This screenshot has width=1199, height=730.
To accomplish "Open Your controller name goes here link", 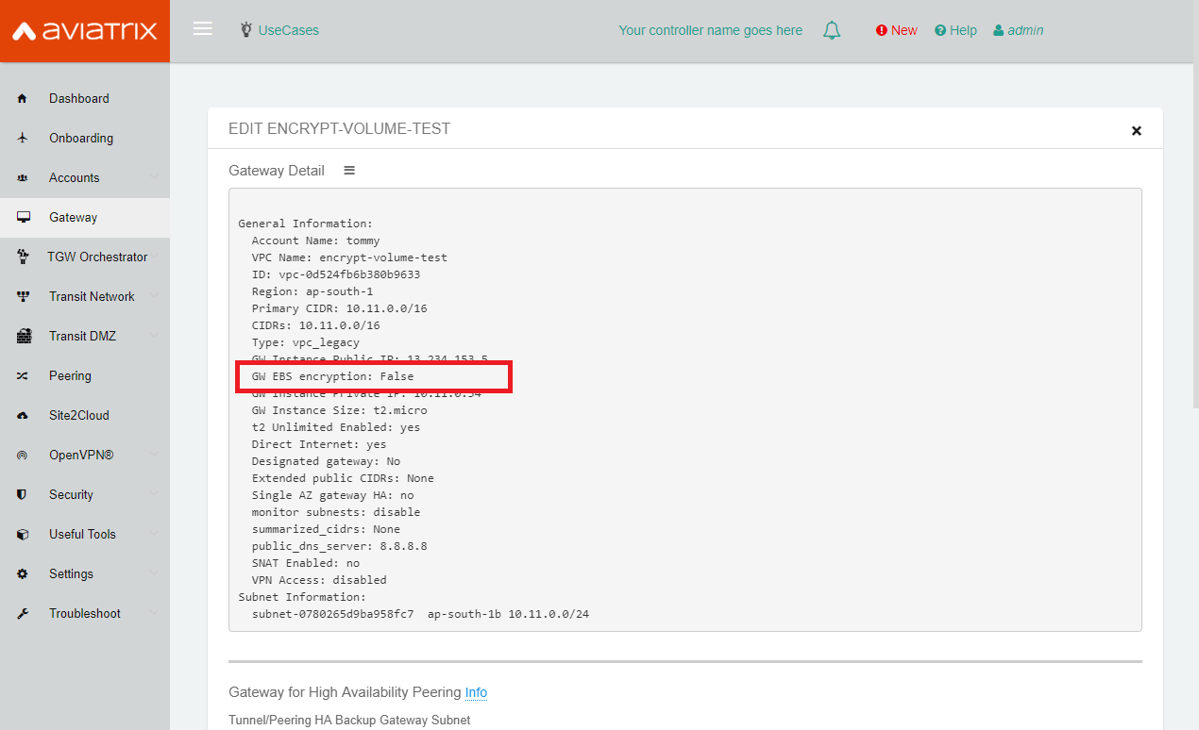I will pos(710,30).
